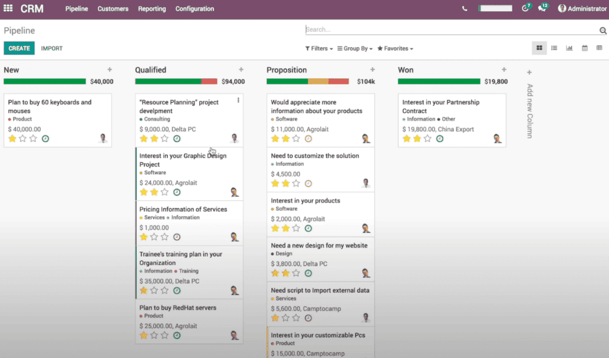Add a card via plus in Qualified column
The width and height of the screenshot is (609, 358).
pyautogui.click(x=241, y=69)
